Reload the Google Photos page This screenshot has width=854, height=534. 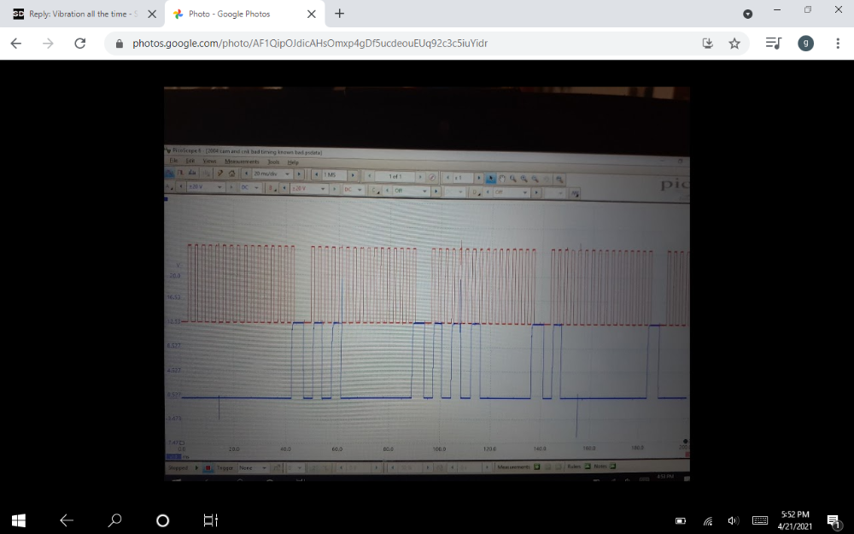80,44
